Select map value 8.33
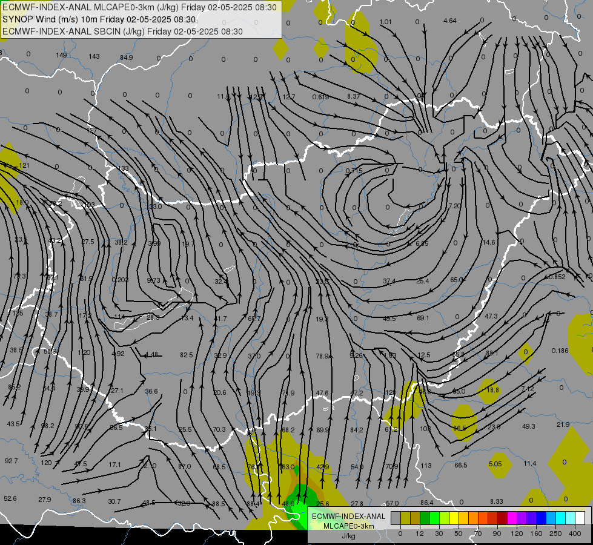The width and height of the screenshot is (593, 545). coord(497,501)
